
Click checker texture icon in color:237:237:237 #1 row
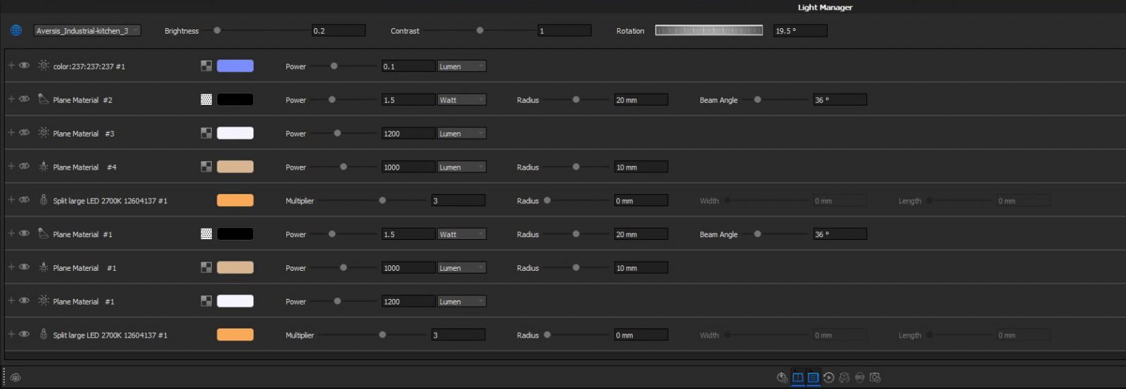206,66
